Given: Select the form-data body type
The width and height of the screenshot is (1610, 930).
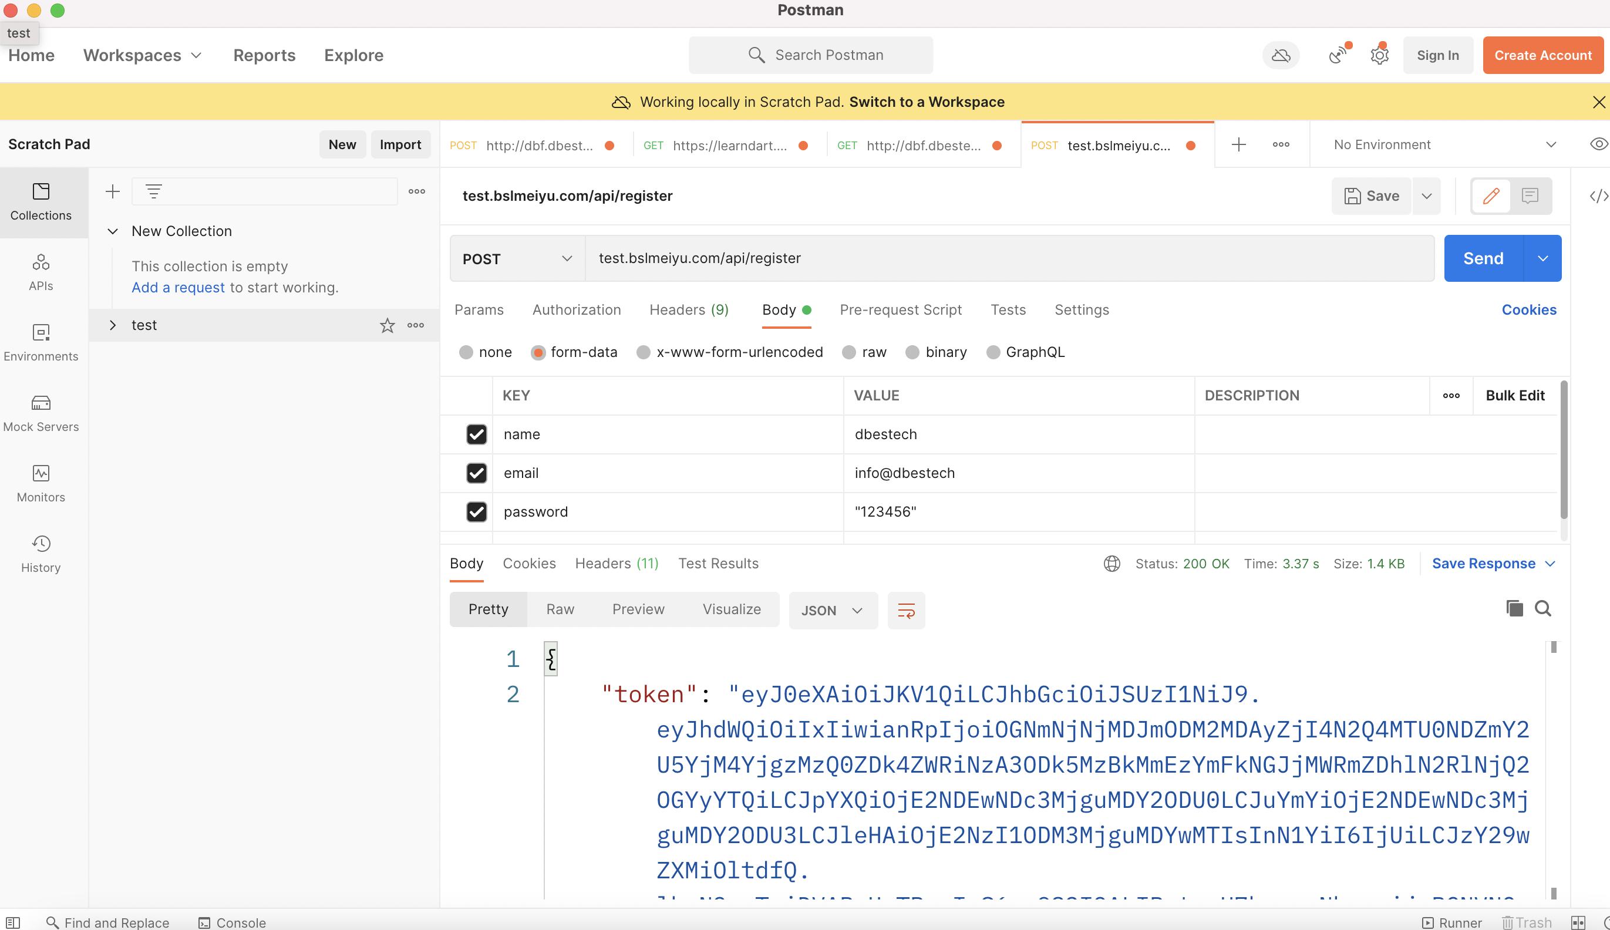Looking at the screenshot, I should pyautogui.click(x=538, y=352).
